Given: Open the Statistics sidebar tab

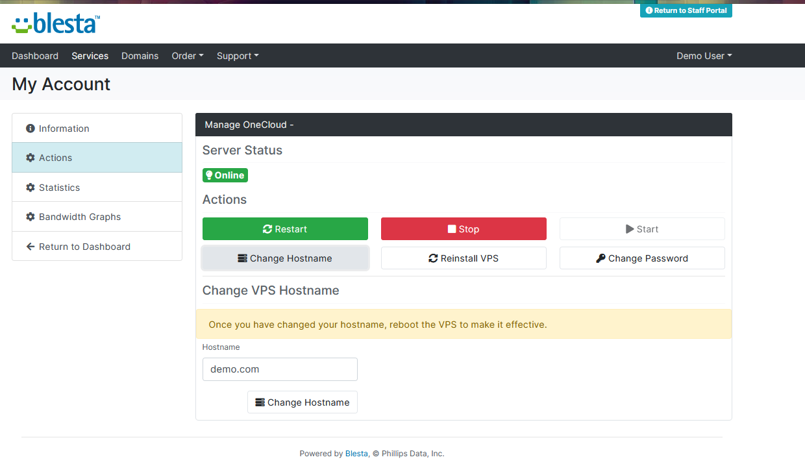Looking at the screenshot, I should (x=97, y=188).
